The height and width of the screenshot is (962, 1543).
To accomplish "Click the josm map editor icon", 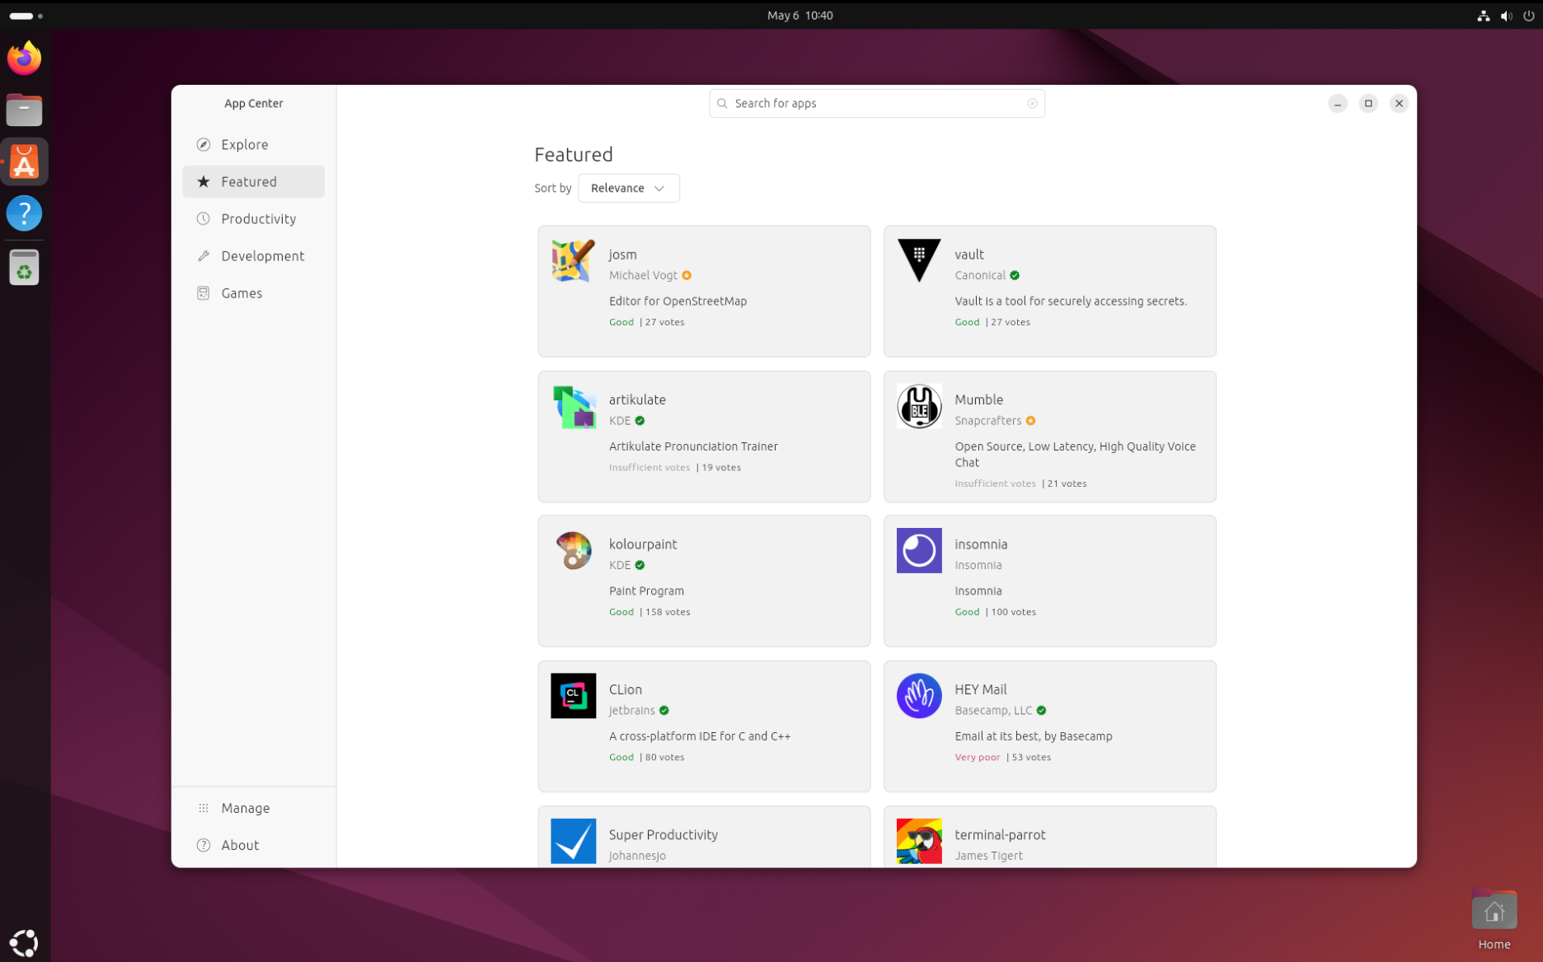I will 573,261.
